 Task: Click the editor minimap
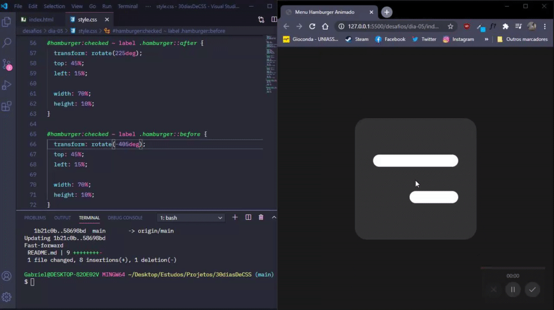(x=271, y=64)
